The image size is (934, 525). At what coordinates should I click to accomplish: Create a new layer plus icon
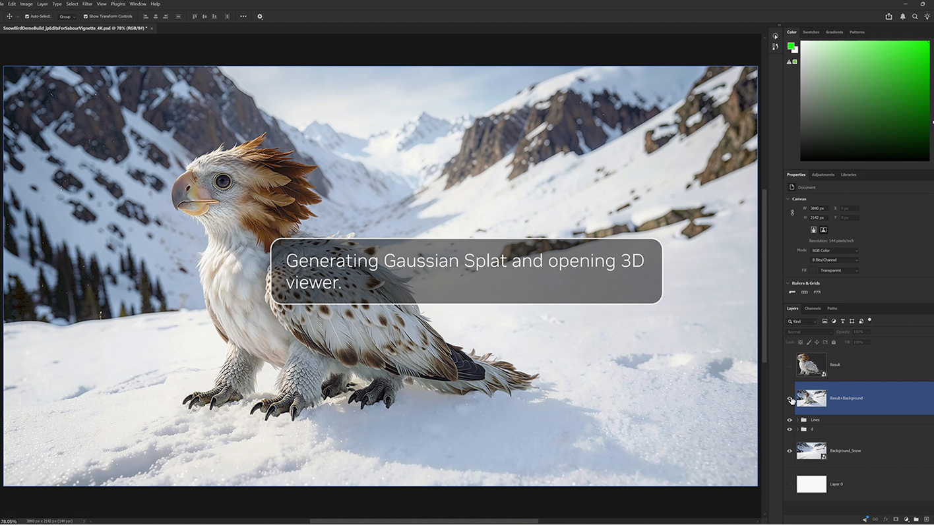click(x=926, y=519)
